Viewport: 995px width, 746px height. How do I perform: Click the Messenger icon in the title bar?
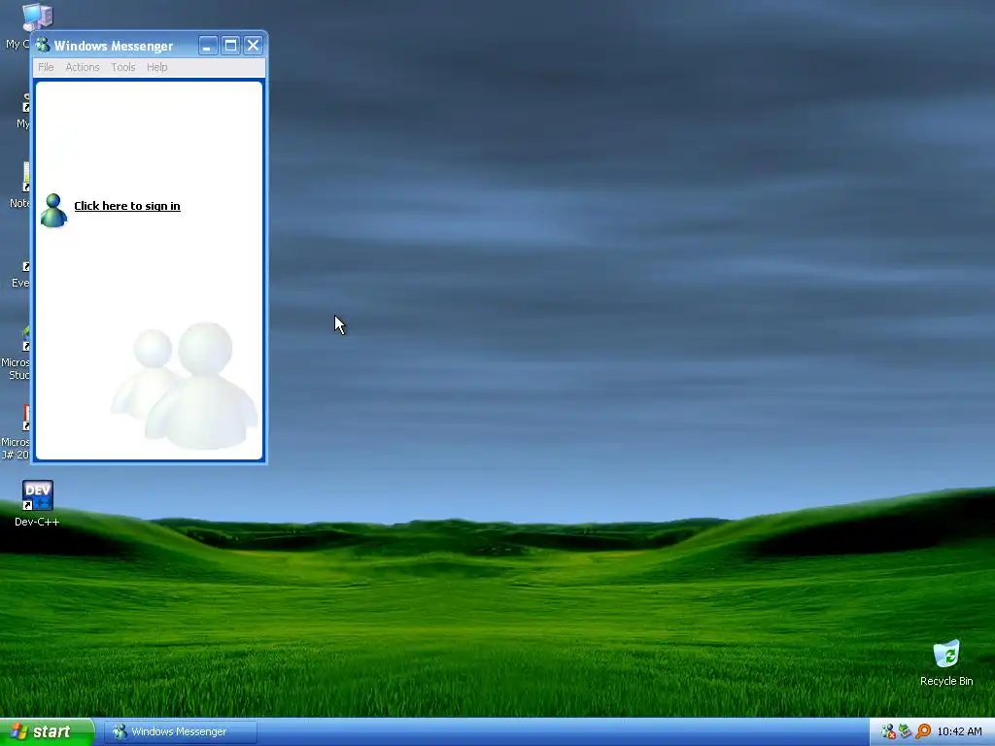click(x=43, y=45)
